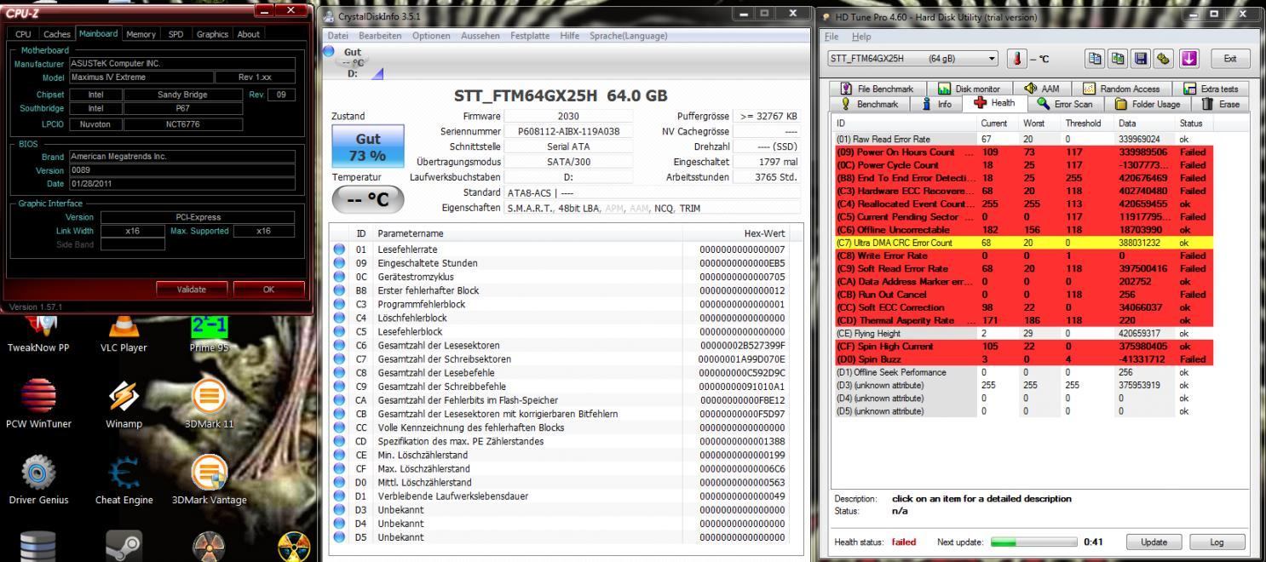Viewport: 1266px width, 562px height.
Task: Switch to the Memory tab in CPU-Z
Action: [x=141, y=34]
